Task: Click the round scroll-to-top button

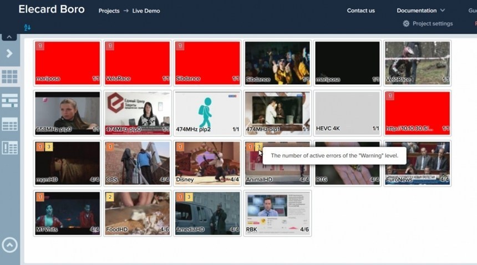Action: point(9,245)
